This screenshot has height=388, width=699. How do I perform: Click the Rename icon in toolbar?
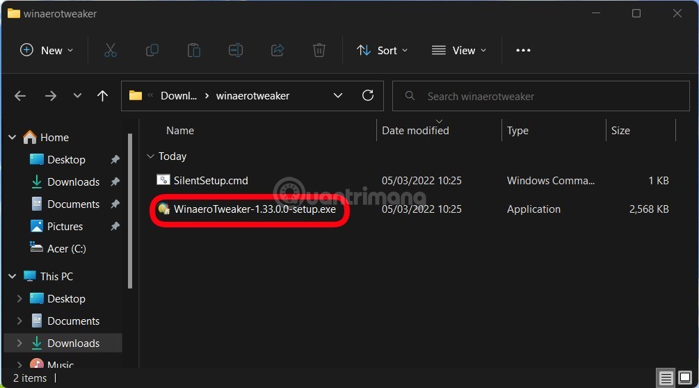tap(236, 50)
